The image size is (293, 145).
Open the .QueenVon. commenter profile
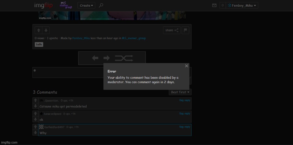[x=51, y=101]
